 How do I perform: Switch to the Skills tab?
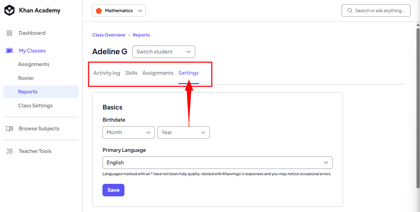131,73
